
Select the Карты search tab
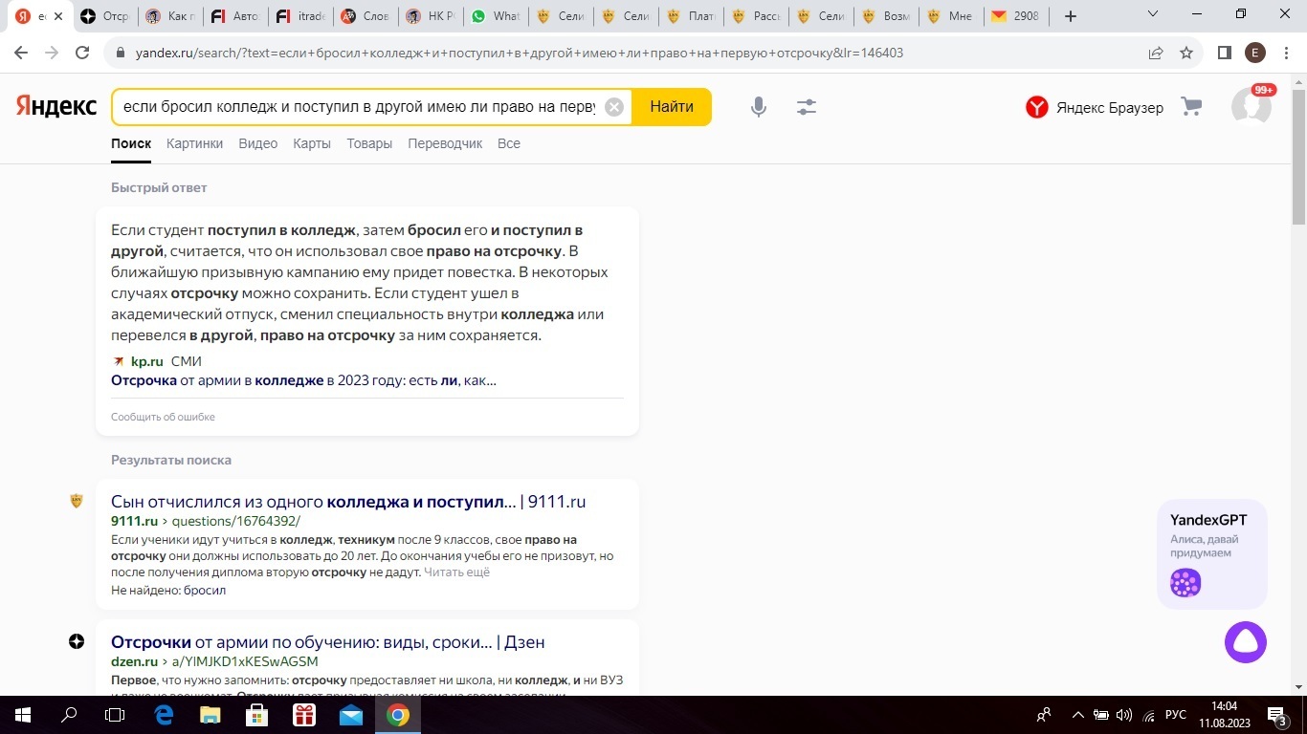point(312,143)
